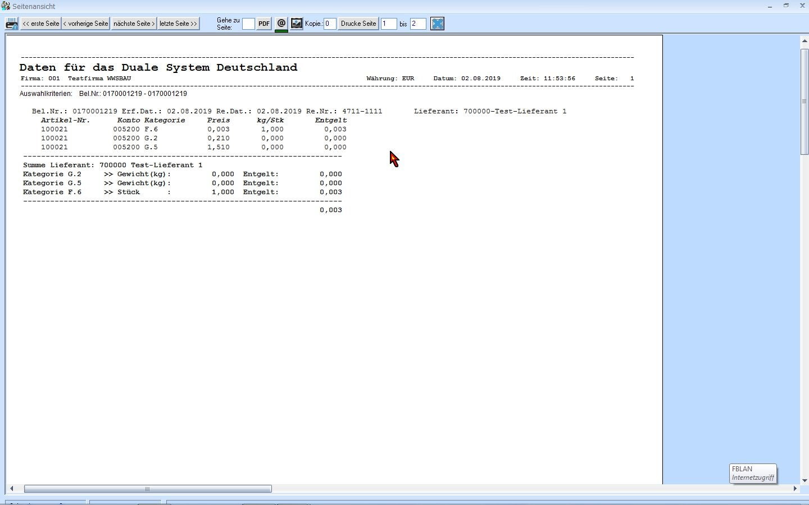Click summary line 'Kategorie F.6 >> Stück'
809x505 pixels.
183,192
